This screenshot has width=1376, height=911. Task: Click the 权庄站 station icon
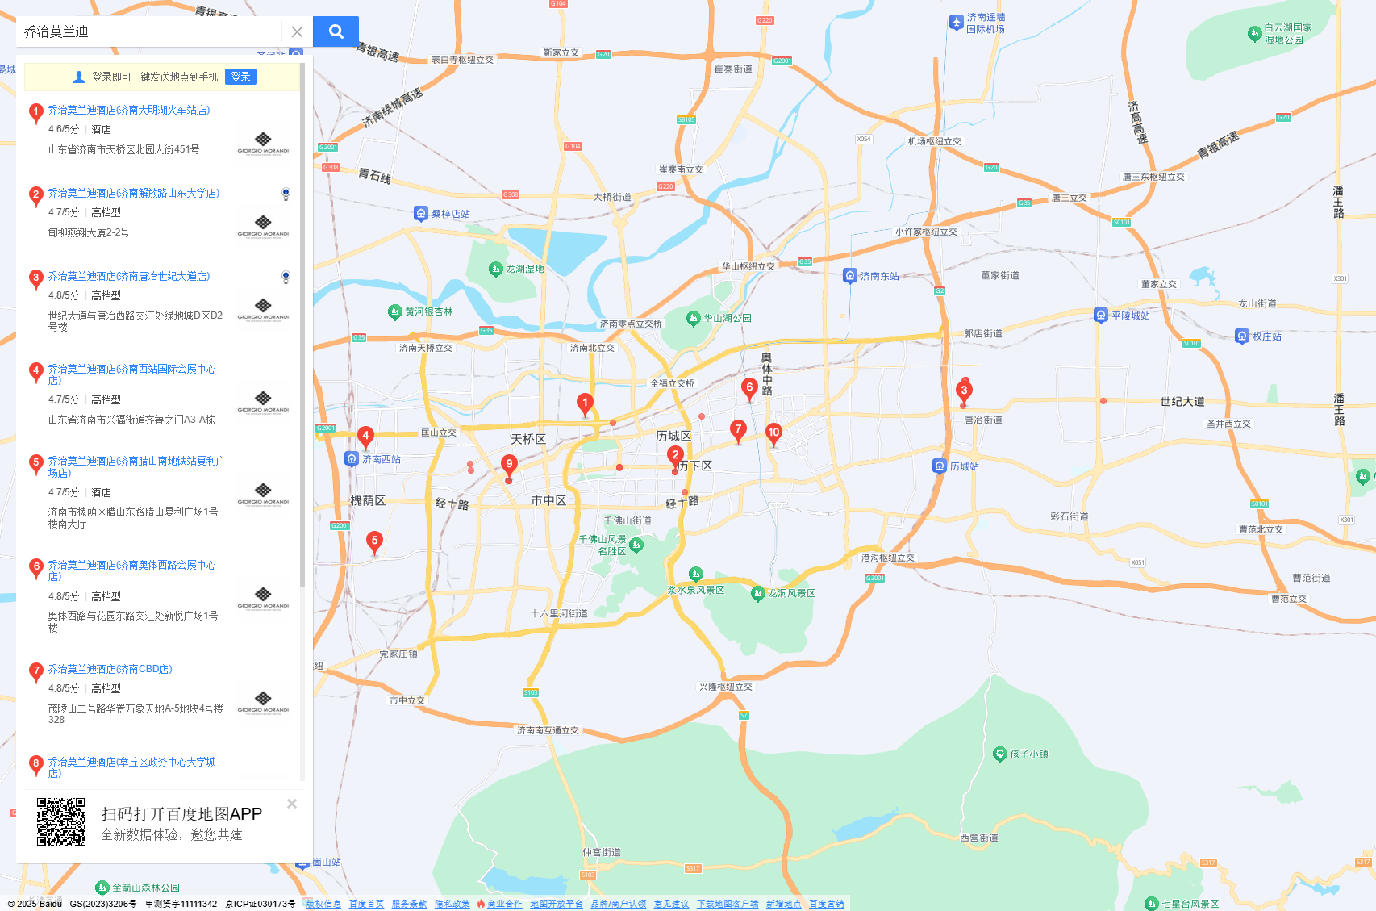[1242, 336]
